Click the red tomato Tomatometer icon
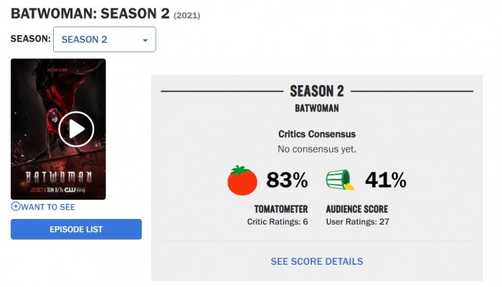This screenshot has width=502, height=287. tap(242, 180)
